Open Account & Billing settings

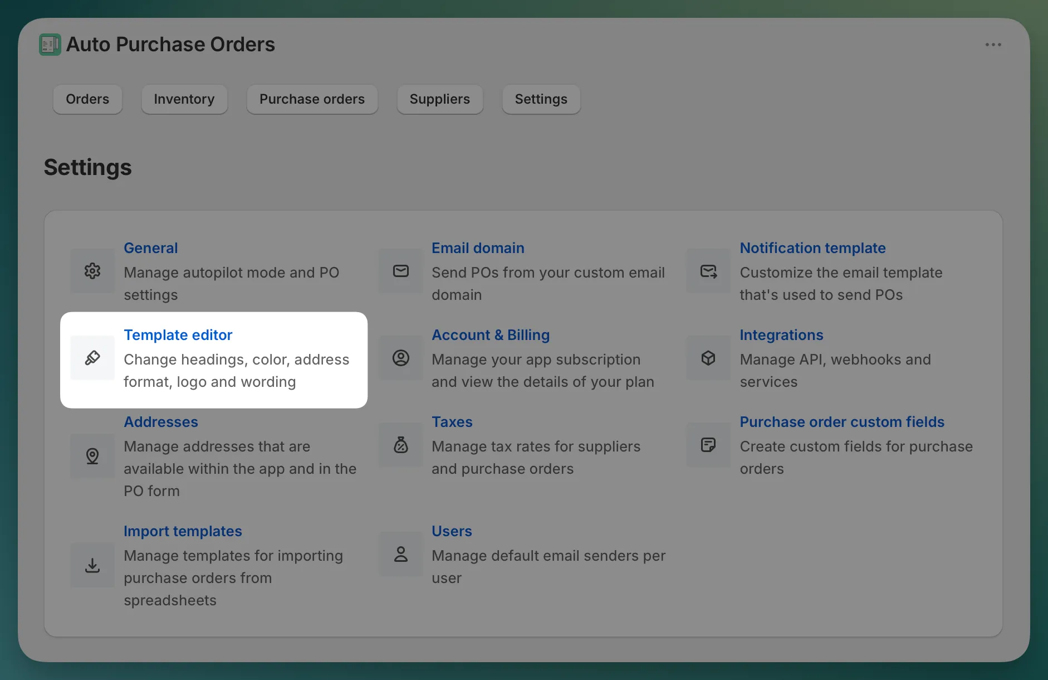tap(491, 335)
